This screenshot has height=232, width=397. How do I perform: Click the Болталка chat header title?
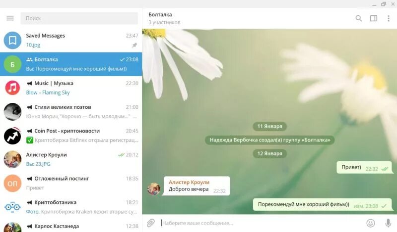tap(160, 15)
